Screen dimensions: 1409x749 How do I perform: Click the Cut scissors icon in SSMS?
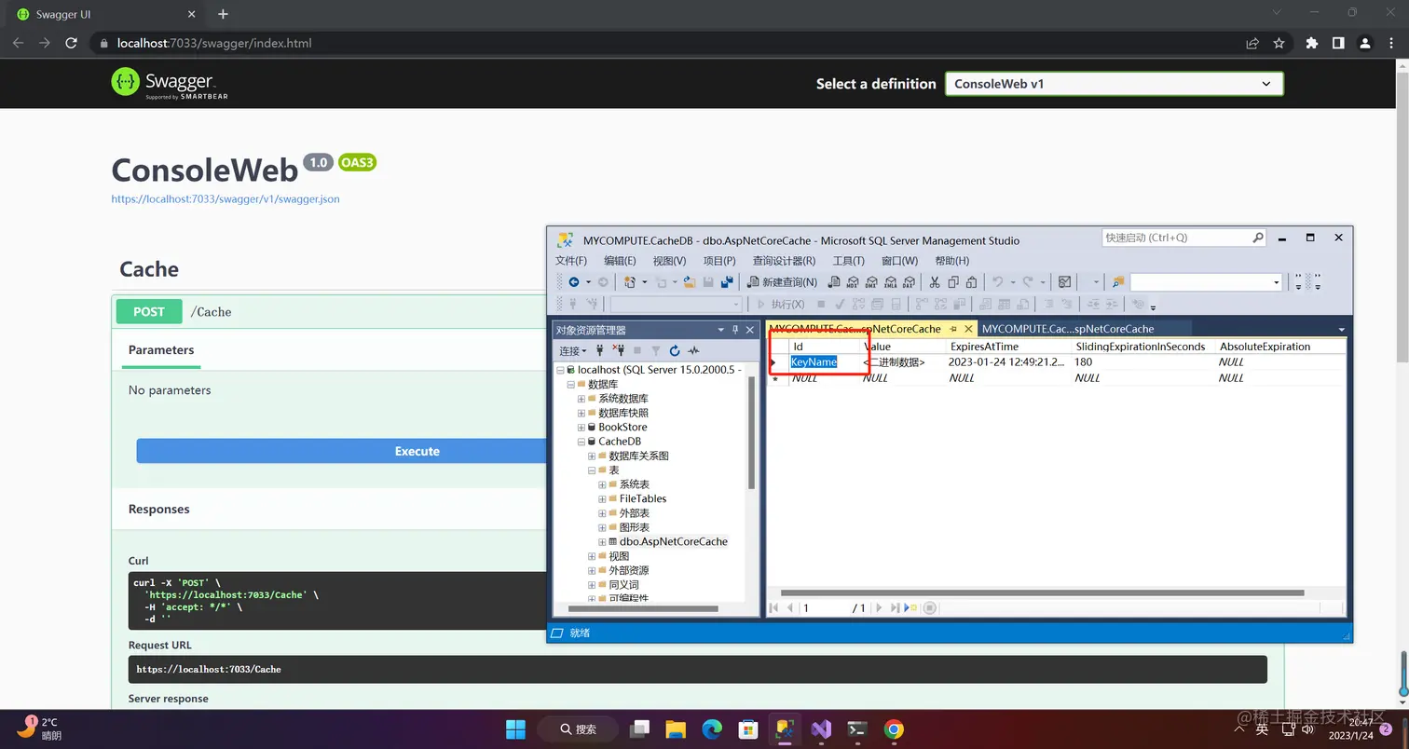coord(935,281)
